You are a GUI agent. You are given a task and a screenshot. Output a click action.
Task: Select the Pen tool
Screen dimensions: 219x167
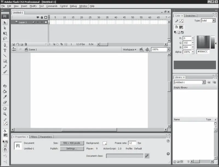(x=5, y=45)
